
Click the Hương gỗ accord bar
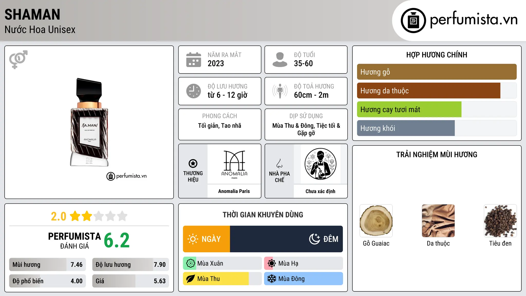(437, 72)
